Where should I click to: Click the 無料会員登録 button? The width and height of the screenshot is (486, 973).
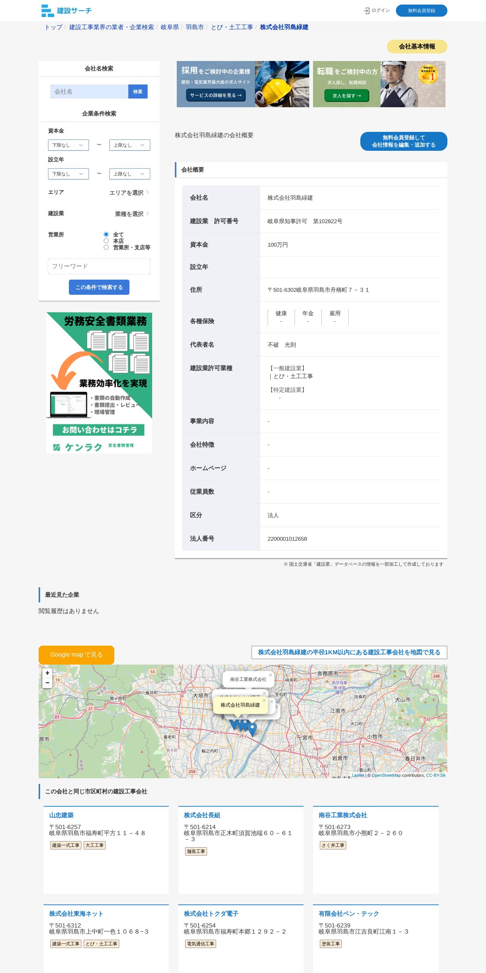(x=421, y=11)
